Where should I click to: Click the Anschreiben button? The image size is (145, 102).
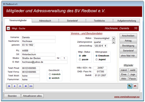click(x=128, y=36)
